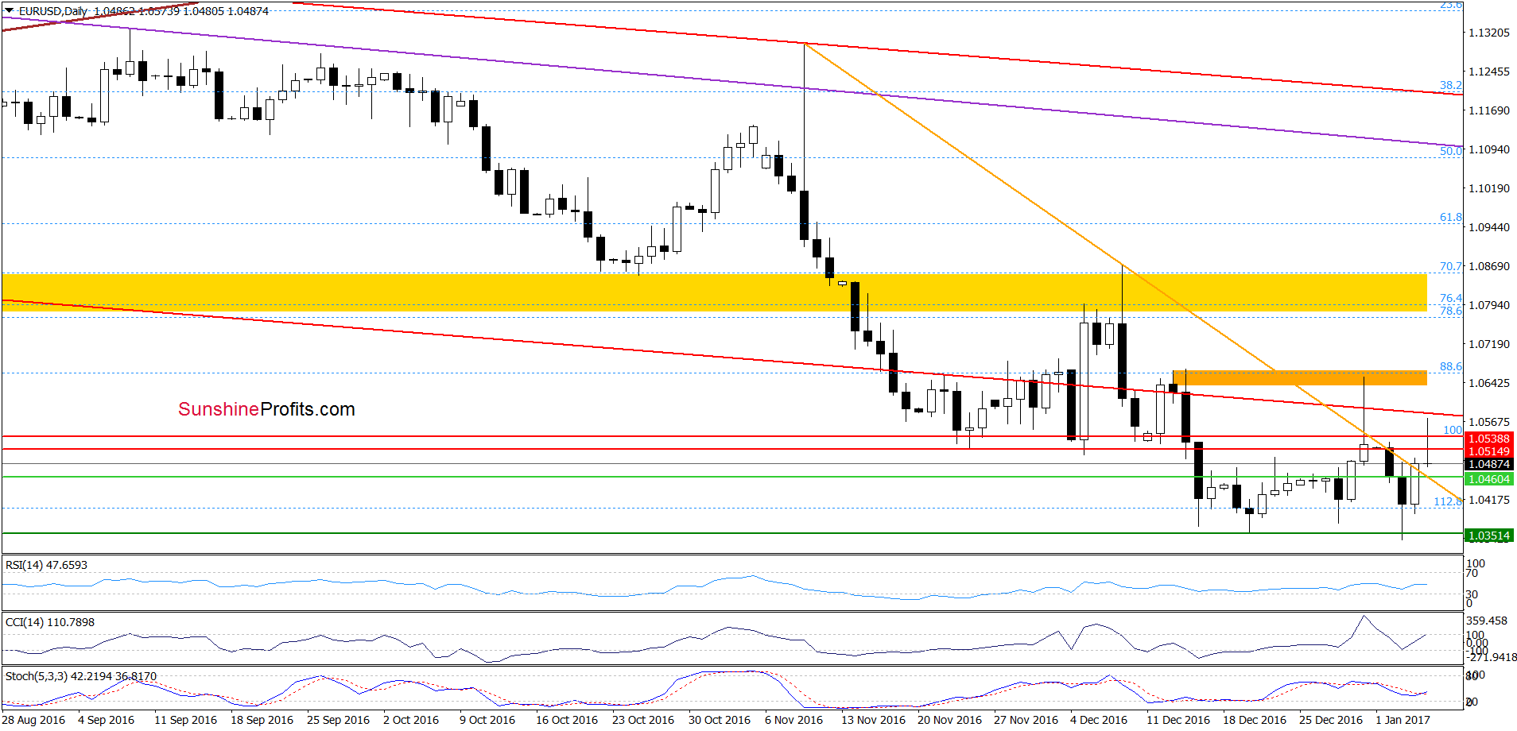
Task: Click the 16 Oct 2016 date label
Action: coord(567,720)
